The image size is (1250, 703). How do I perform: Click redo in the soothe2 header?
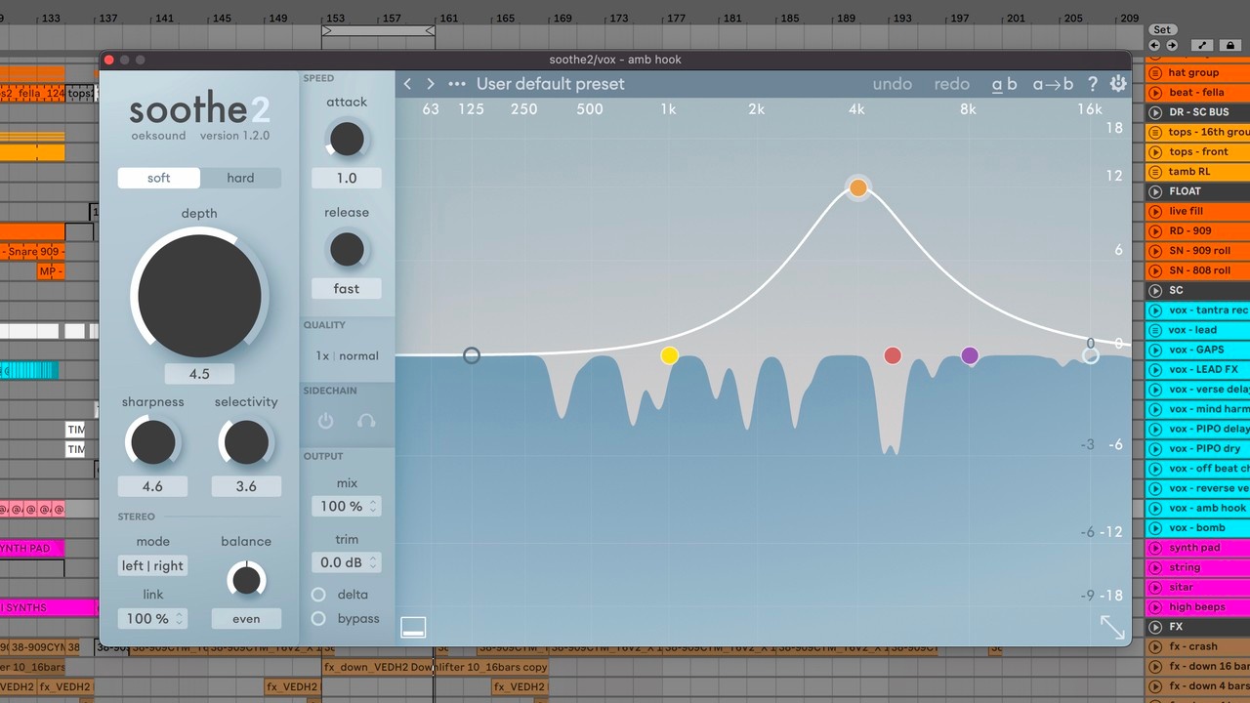click(952, 84)
